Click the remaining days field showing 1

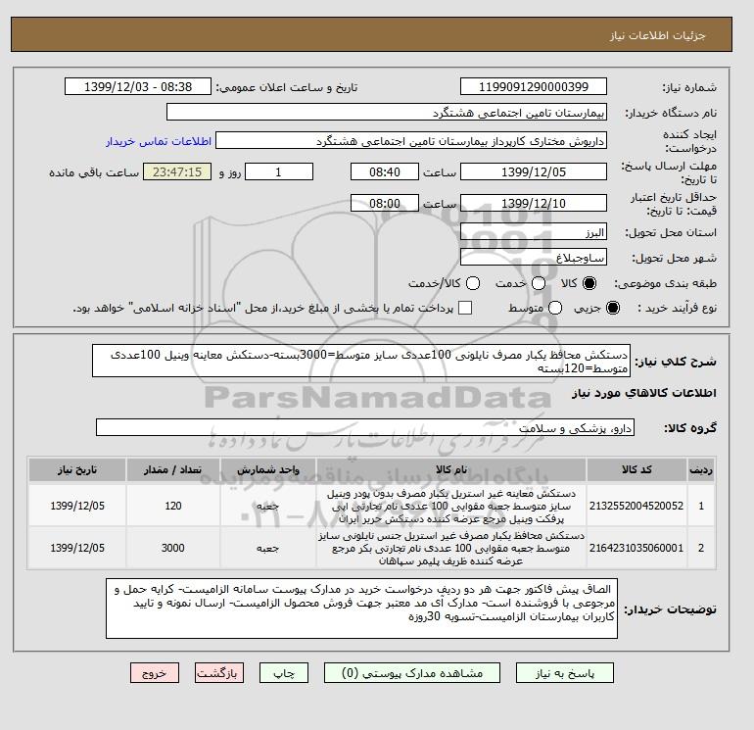click(279, 171)
